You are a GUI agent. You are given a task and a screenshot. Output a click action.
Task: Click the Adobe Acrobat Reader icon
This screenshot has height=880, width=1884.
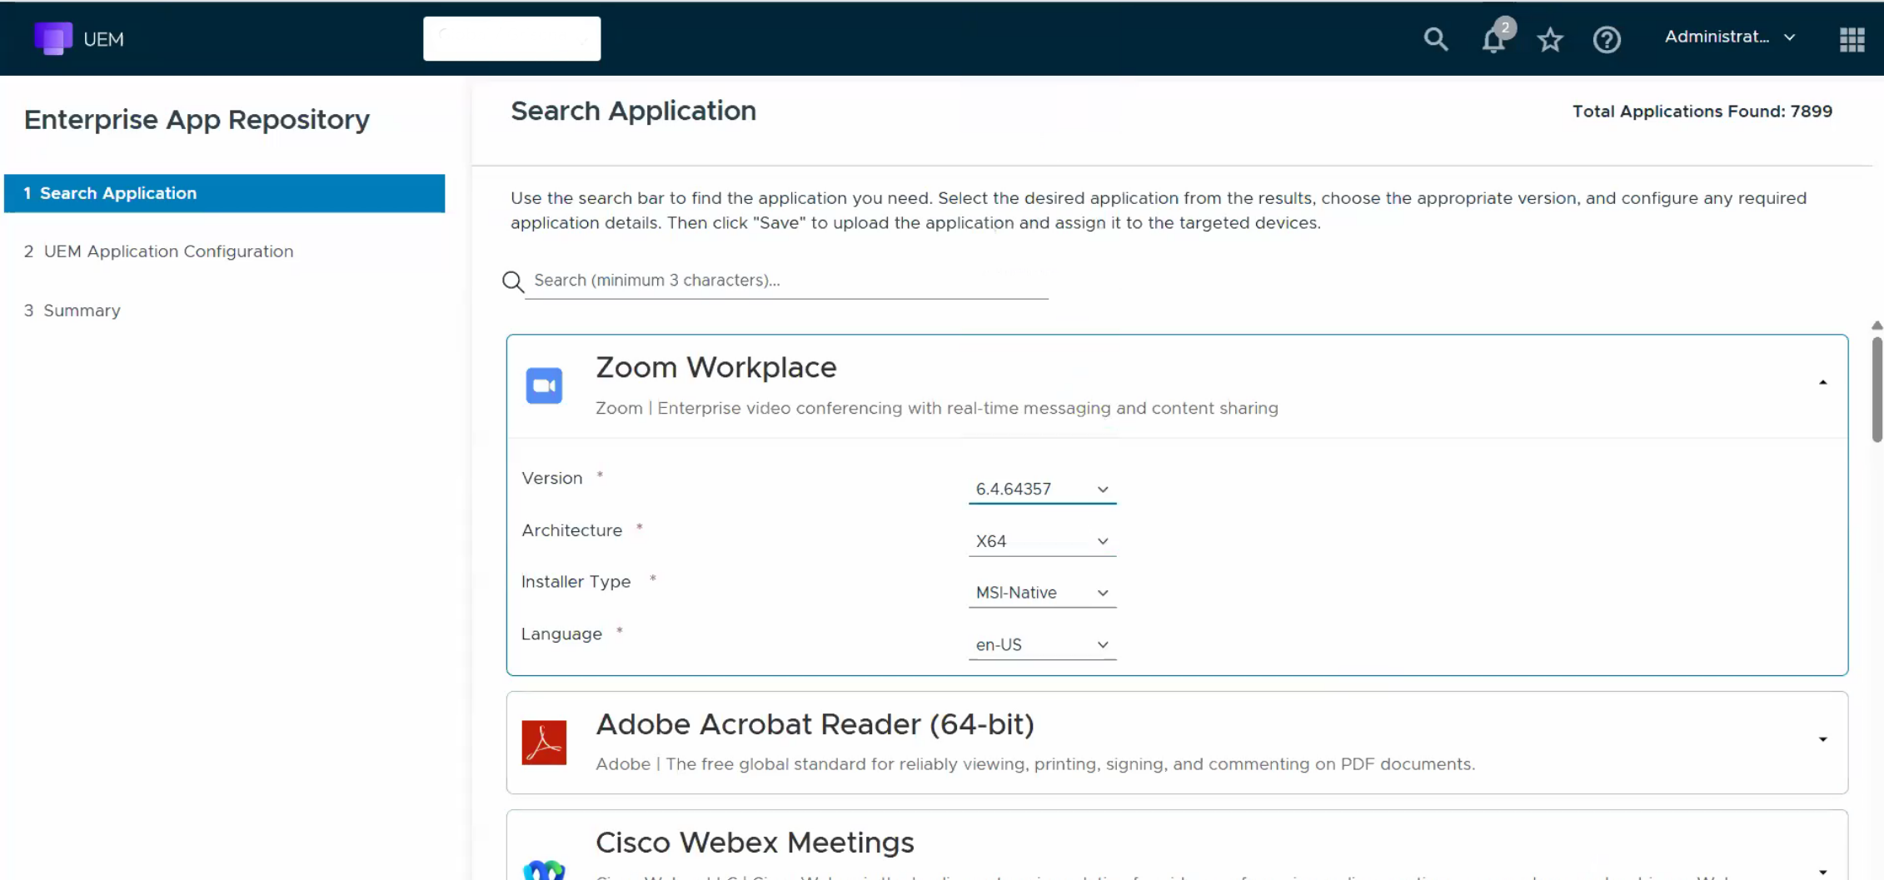tap(544, 742)
